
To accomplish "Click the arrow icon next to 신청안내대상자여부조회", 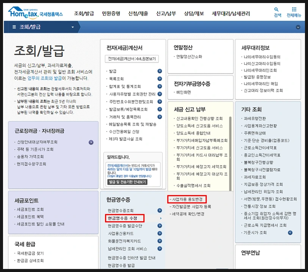I will (x=91, y=142).
